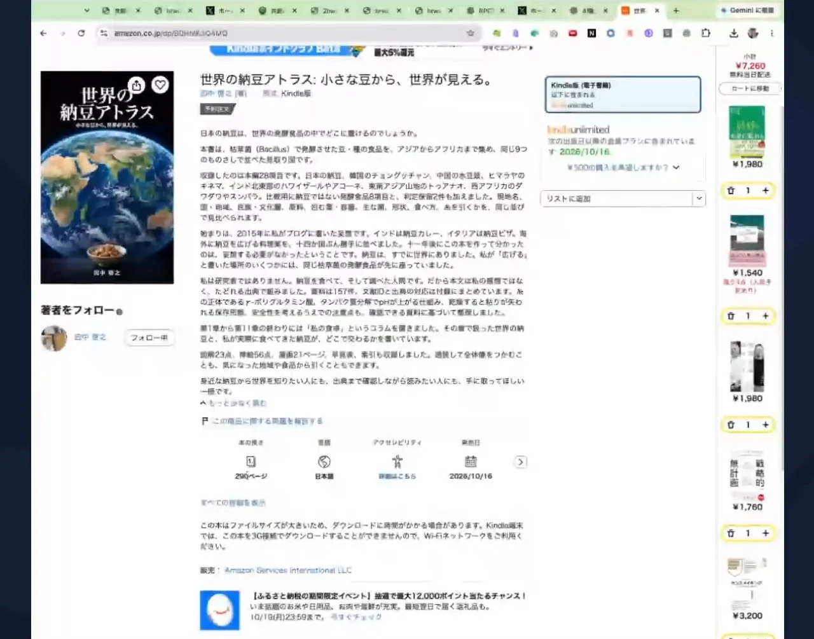Expand すべての詳細を表示 details link

pyautogui.click(x=233, y=503)
